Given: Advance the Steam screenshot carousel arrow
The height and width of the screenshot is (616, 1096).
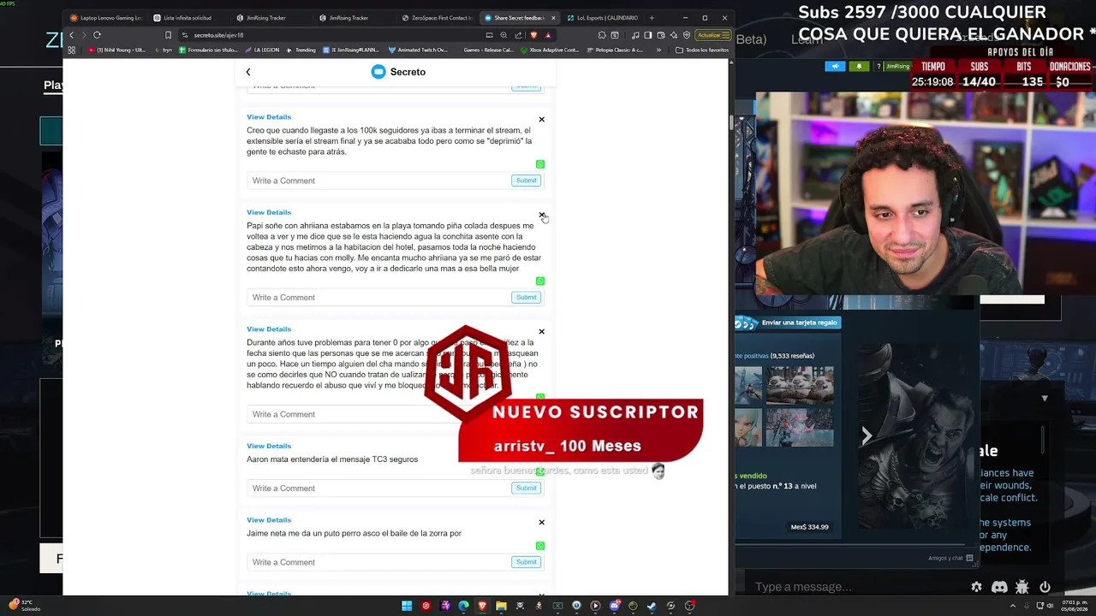Looking at the screenshot, I should (867, 435).
